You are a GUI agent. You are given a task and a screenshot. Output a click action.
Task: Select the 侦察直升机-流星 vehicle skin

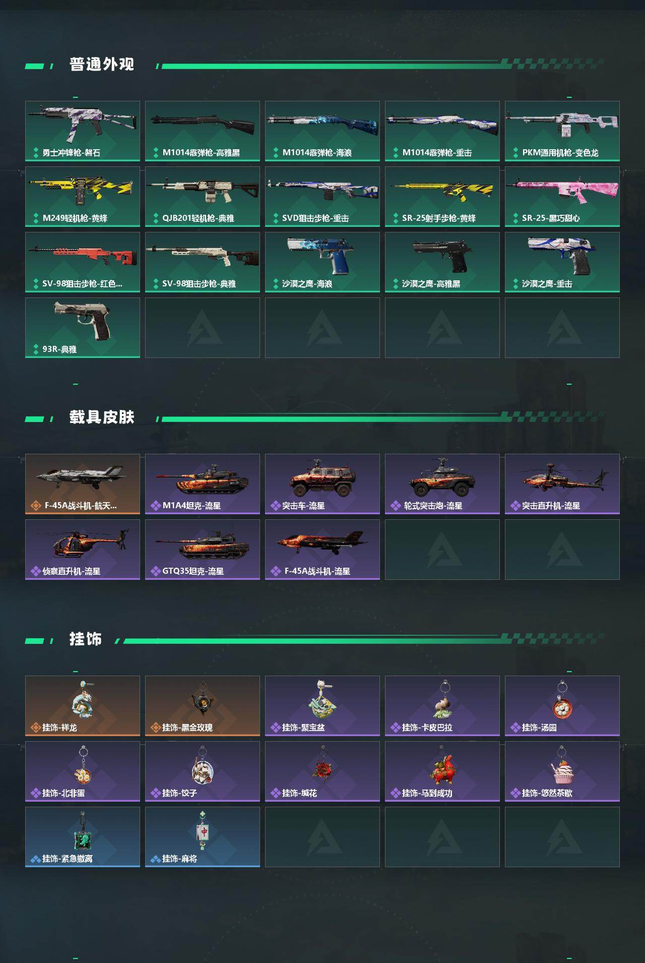tap(83, 550)
